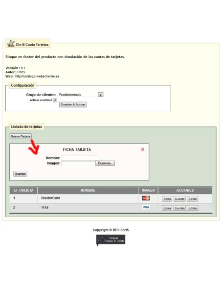Screen dimensions: 221x285
Task: Open the catalogo.webscharles.es web link
Action: (37, 76)
